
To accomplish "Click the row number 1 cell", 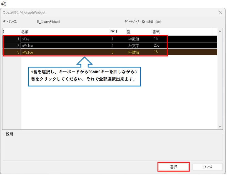I will (12, 39).
